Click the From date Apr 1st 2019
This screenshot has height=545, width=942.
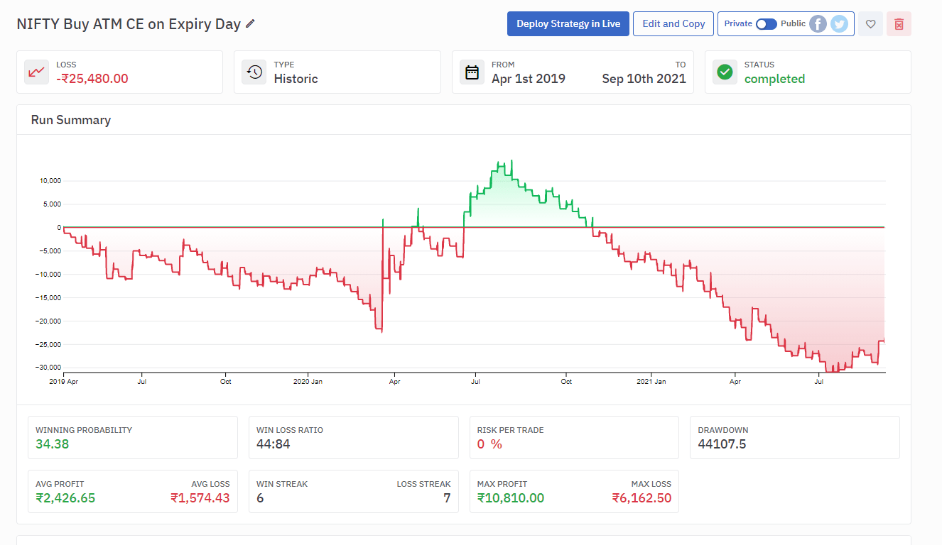point(529,79)
